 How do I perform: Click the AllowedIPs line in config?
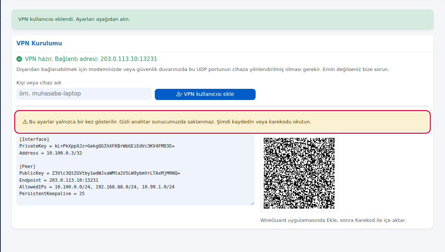coord(97,187)
